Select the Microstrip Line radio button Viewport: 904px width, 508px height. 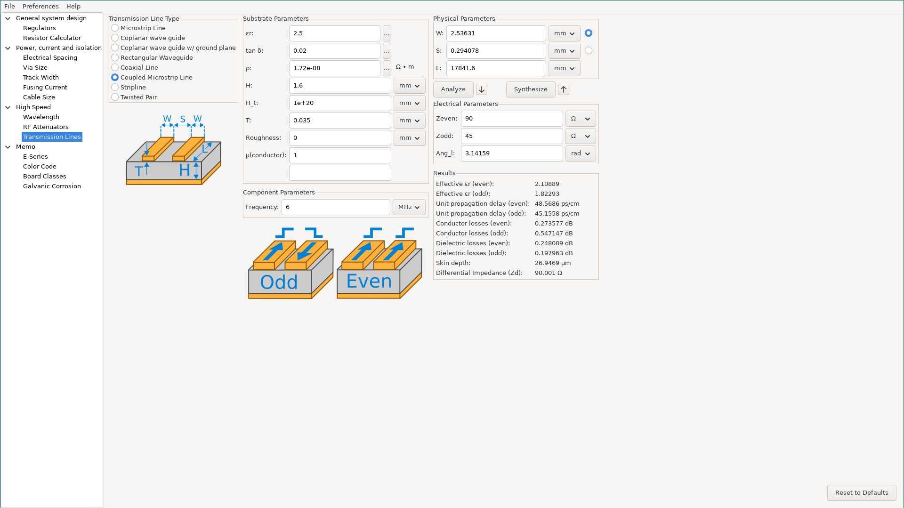coord(115,28)
